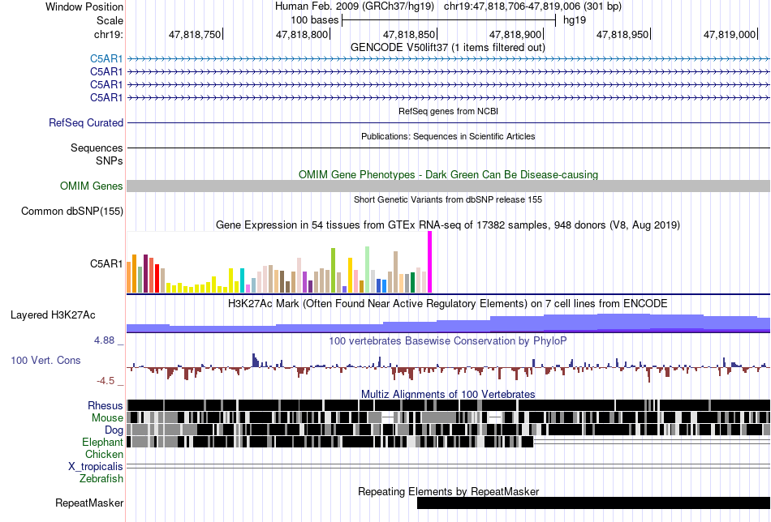771x522 pixels.
Task: Open the GTEx Gene Expression track title
Action: coord(448,225)
